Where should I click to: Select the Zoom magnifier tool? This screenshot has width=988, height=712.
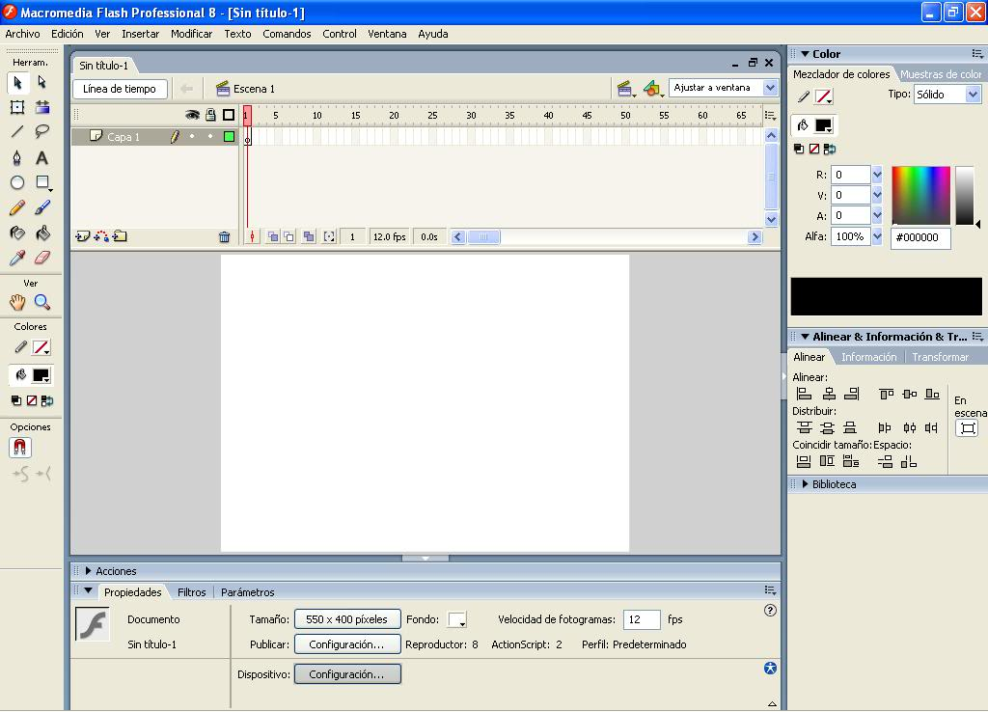click(x=42, y=302)
